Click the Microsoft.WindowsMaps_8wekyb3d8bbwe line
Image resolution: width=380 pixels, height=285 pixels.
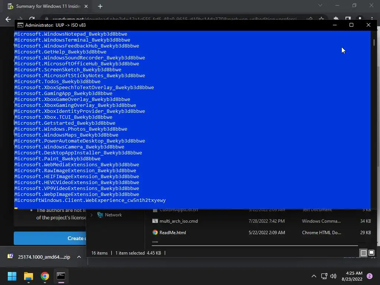coord(66,135)
